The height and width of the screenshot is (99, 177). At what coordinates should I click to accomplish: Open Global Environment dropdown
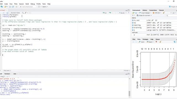144,15
